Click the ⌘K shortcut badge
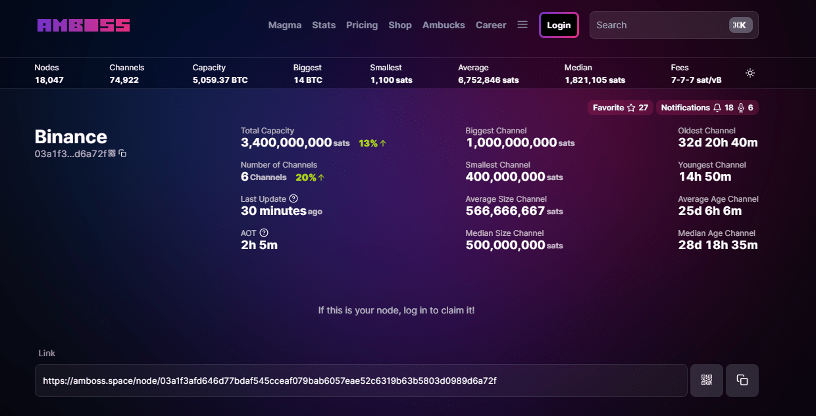 740,25
